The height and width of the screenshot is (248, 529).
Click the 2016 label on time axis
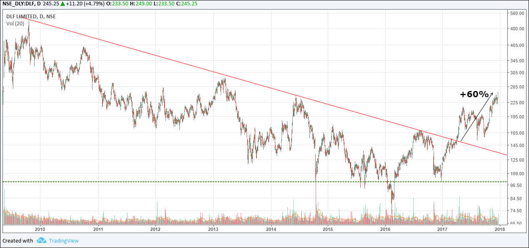[385, 229]
